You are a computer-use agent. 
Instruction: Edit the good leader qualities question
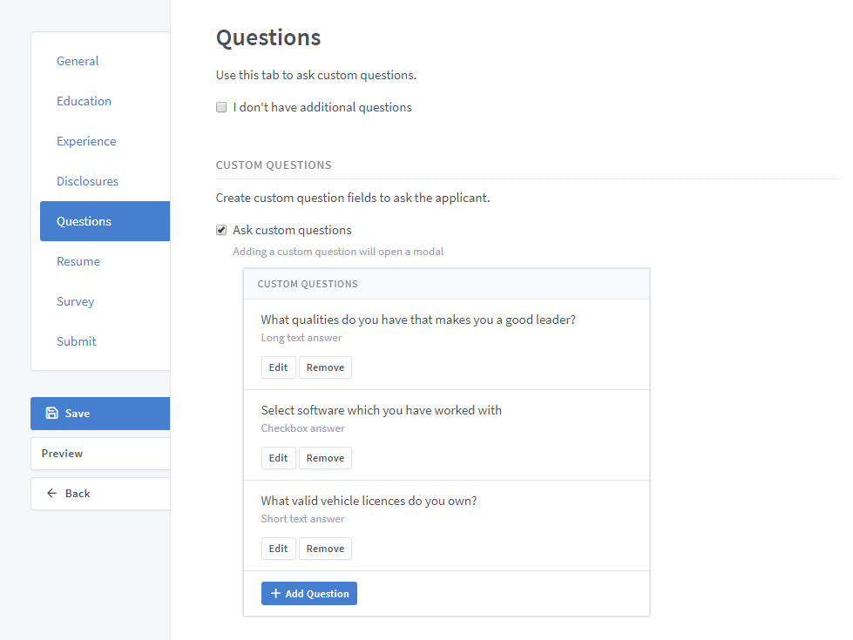coord(278,367)
